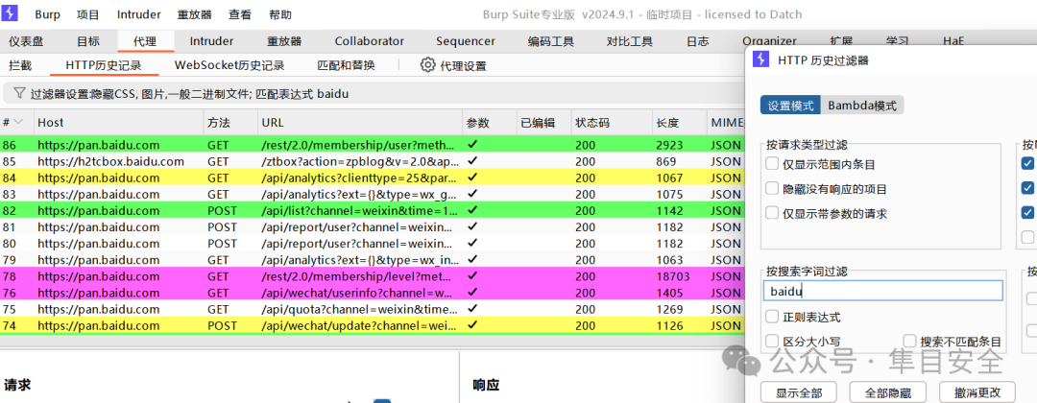
Task: Check 仅显示带参数的请求 option
Action: click(772, 213)
